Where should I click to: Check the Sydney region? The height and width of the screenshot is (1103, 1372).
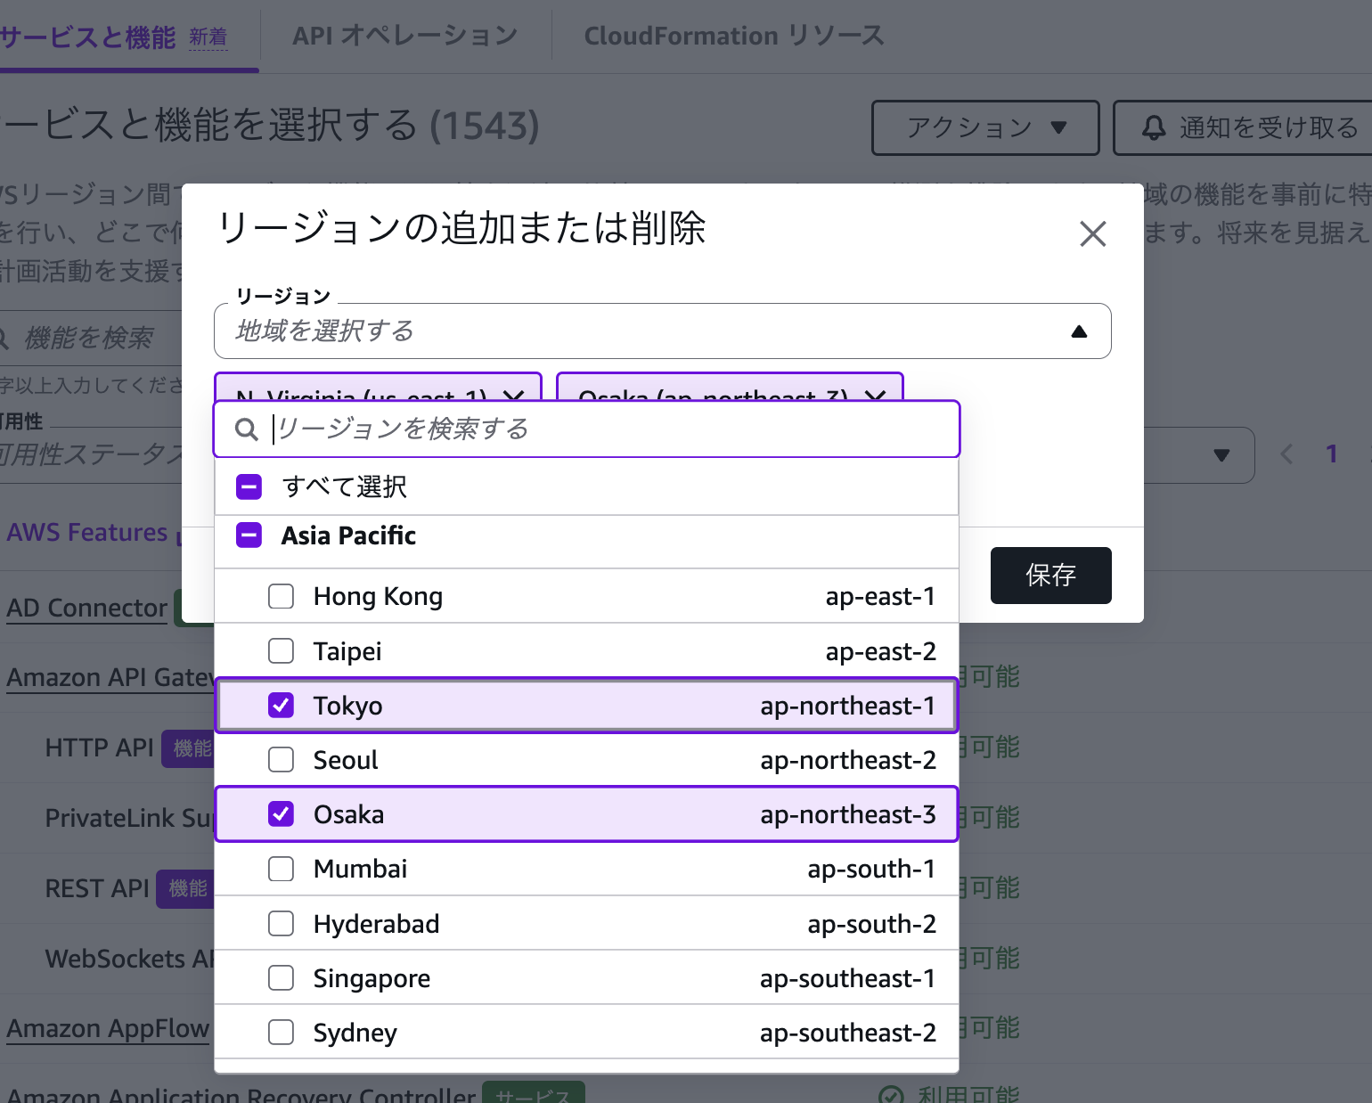click(281, 1033)
